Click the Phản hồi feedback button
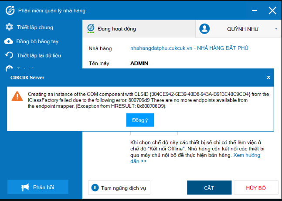Viewport: 282px width, 201px height. pyautogui.click(x=38, y=187)
